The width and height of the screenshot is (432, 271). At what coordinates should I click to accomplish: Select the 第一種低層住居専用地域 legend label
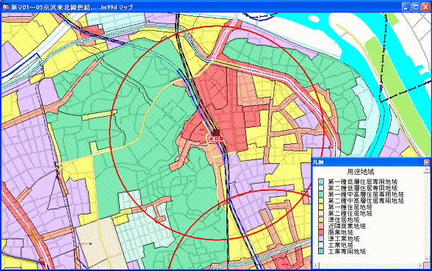click(363, 181)
